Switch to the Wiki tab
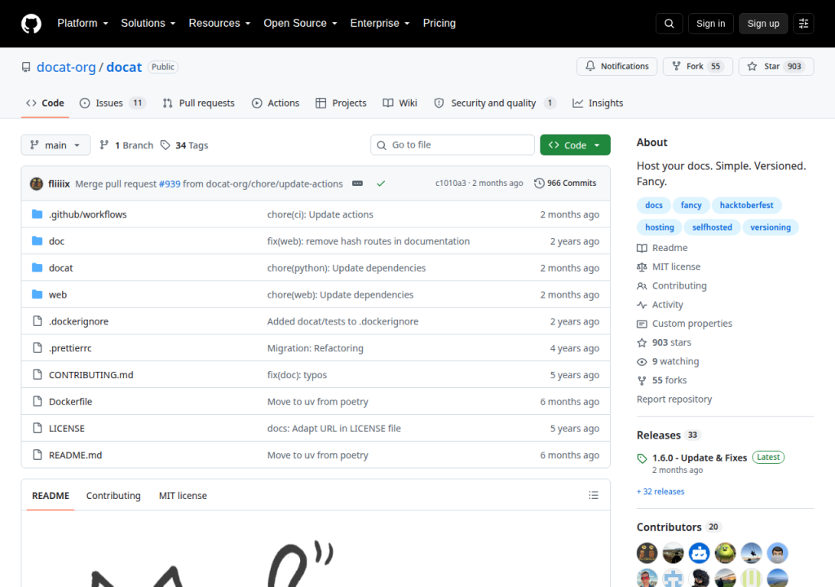The image size is (835, 587). [x=400, y=104]
